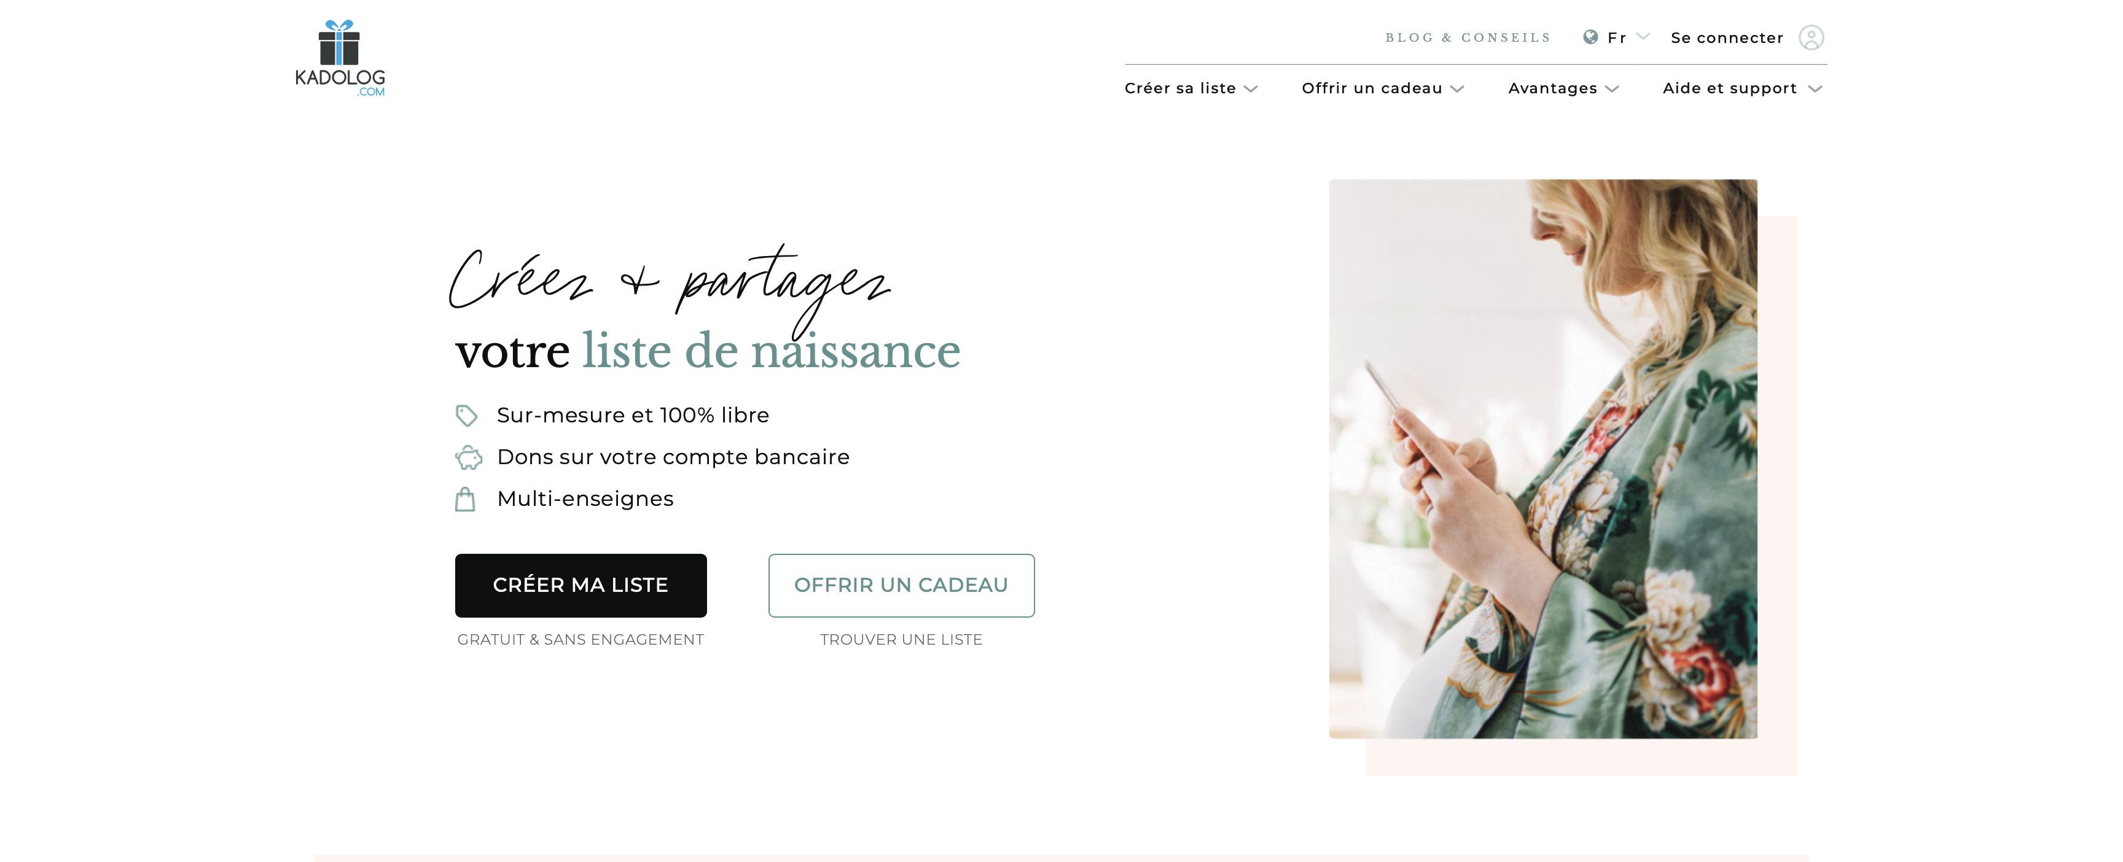Image resolution: width=2123 pixels, height=862 pixels.
Task: Click the TROUVER UNE LISTE text
Action: (902, 640)
